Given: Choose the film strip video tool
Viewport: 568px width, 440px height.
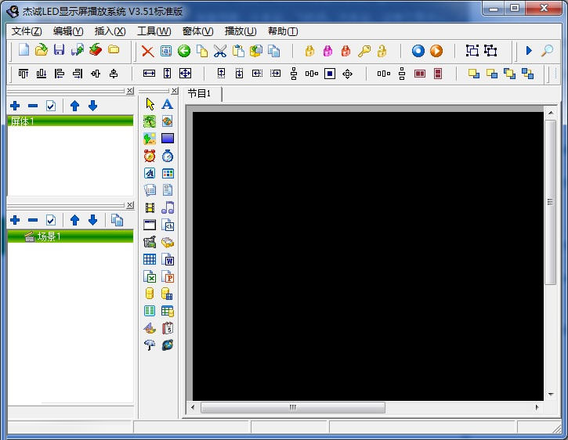Looking at the screenshot, I should [150, 207].
